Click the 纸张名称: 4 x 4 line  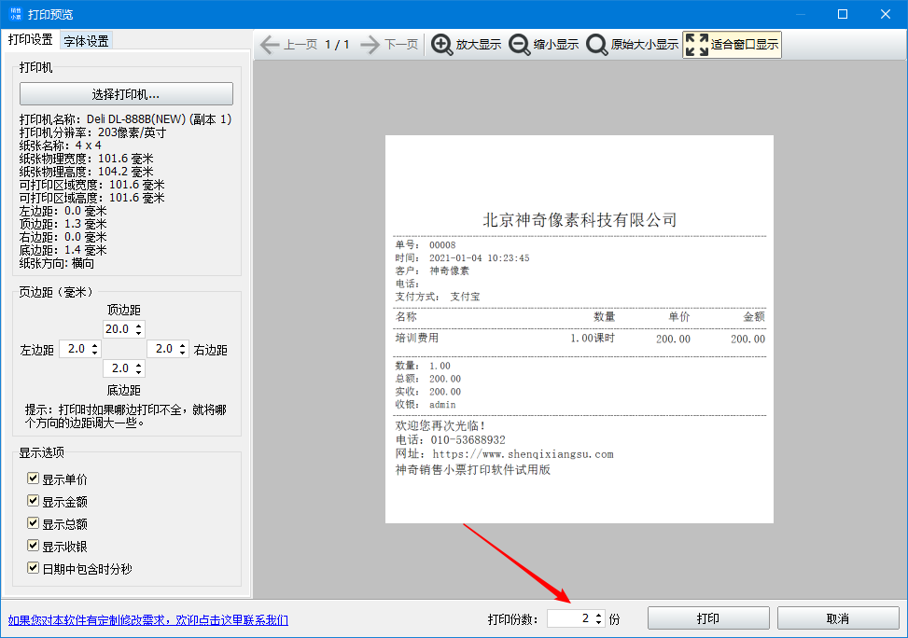pos(61,146)
